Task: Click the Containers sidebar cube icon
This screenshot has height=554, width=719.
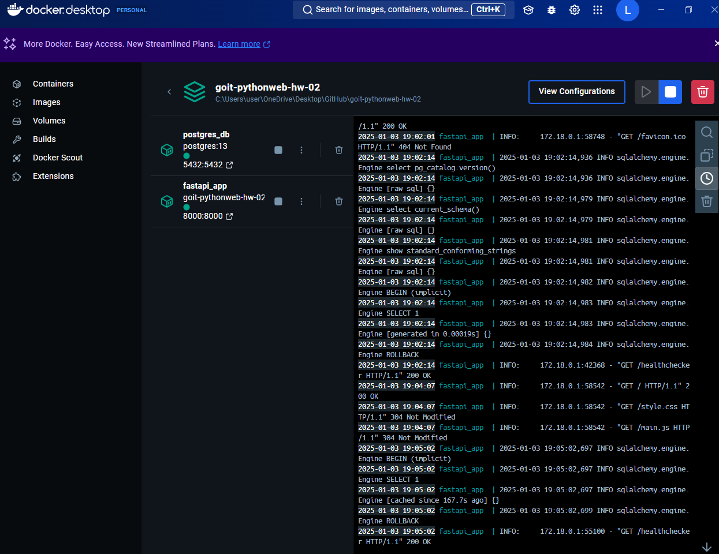Action: pyautogui.click(x=17, y=84)
